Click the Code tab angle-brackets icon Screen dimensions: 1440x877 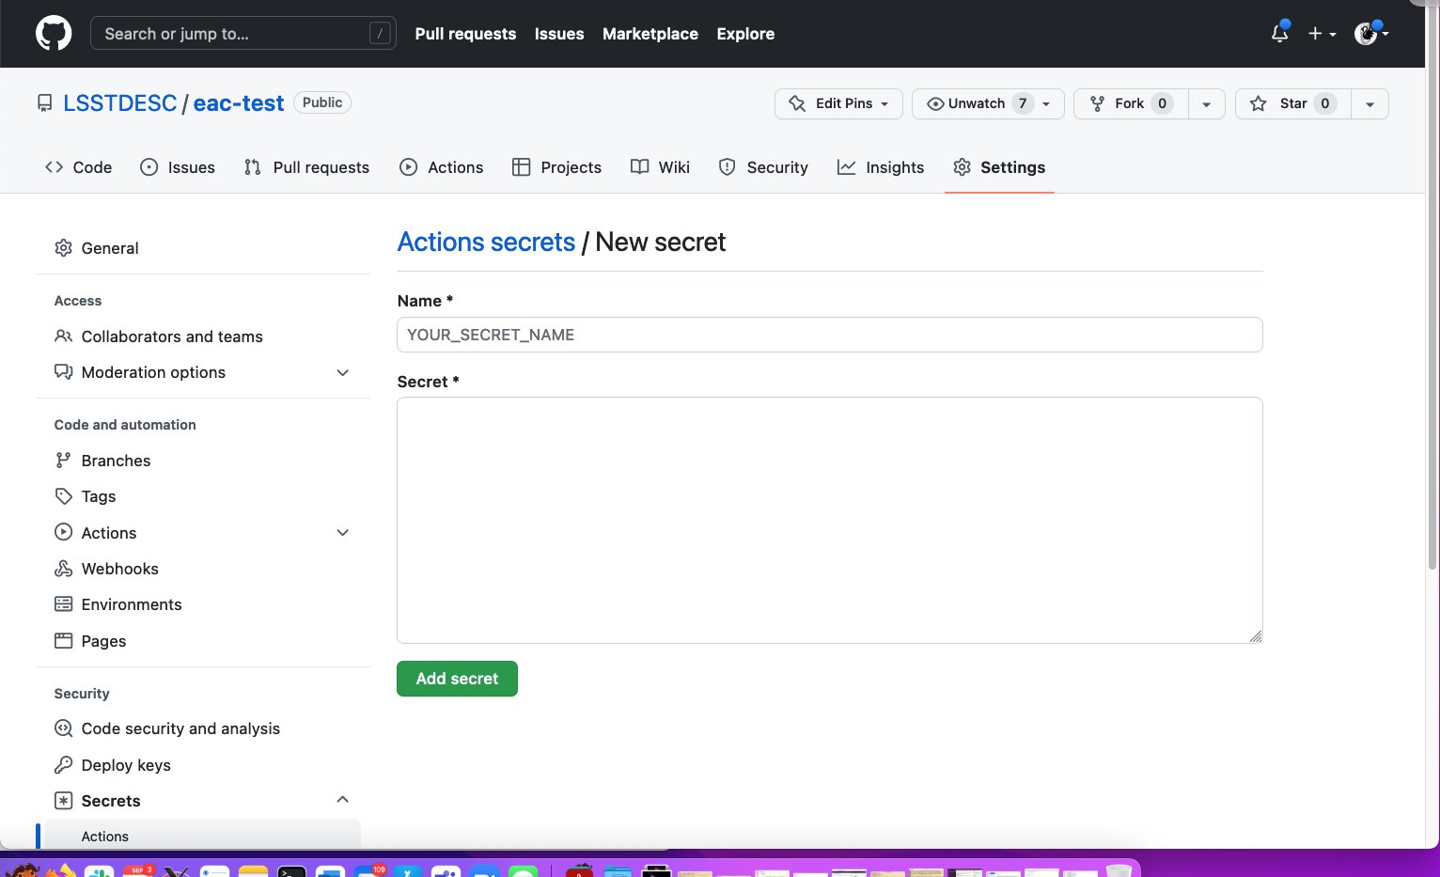tap(54, 167)
